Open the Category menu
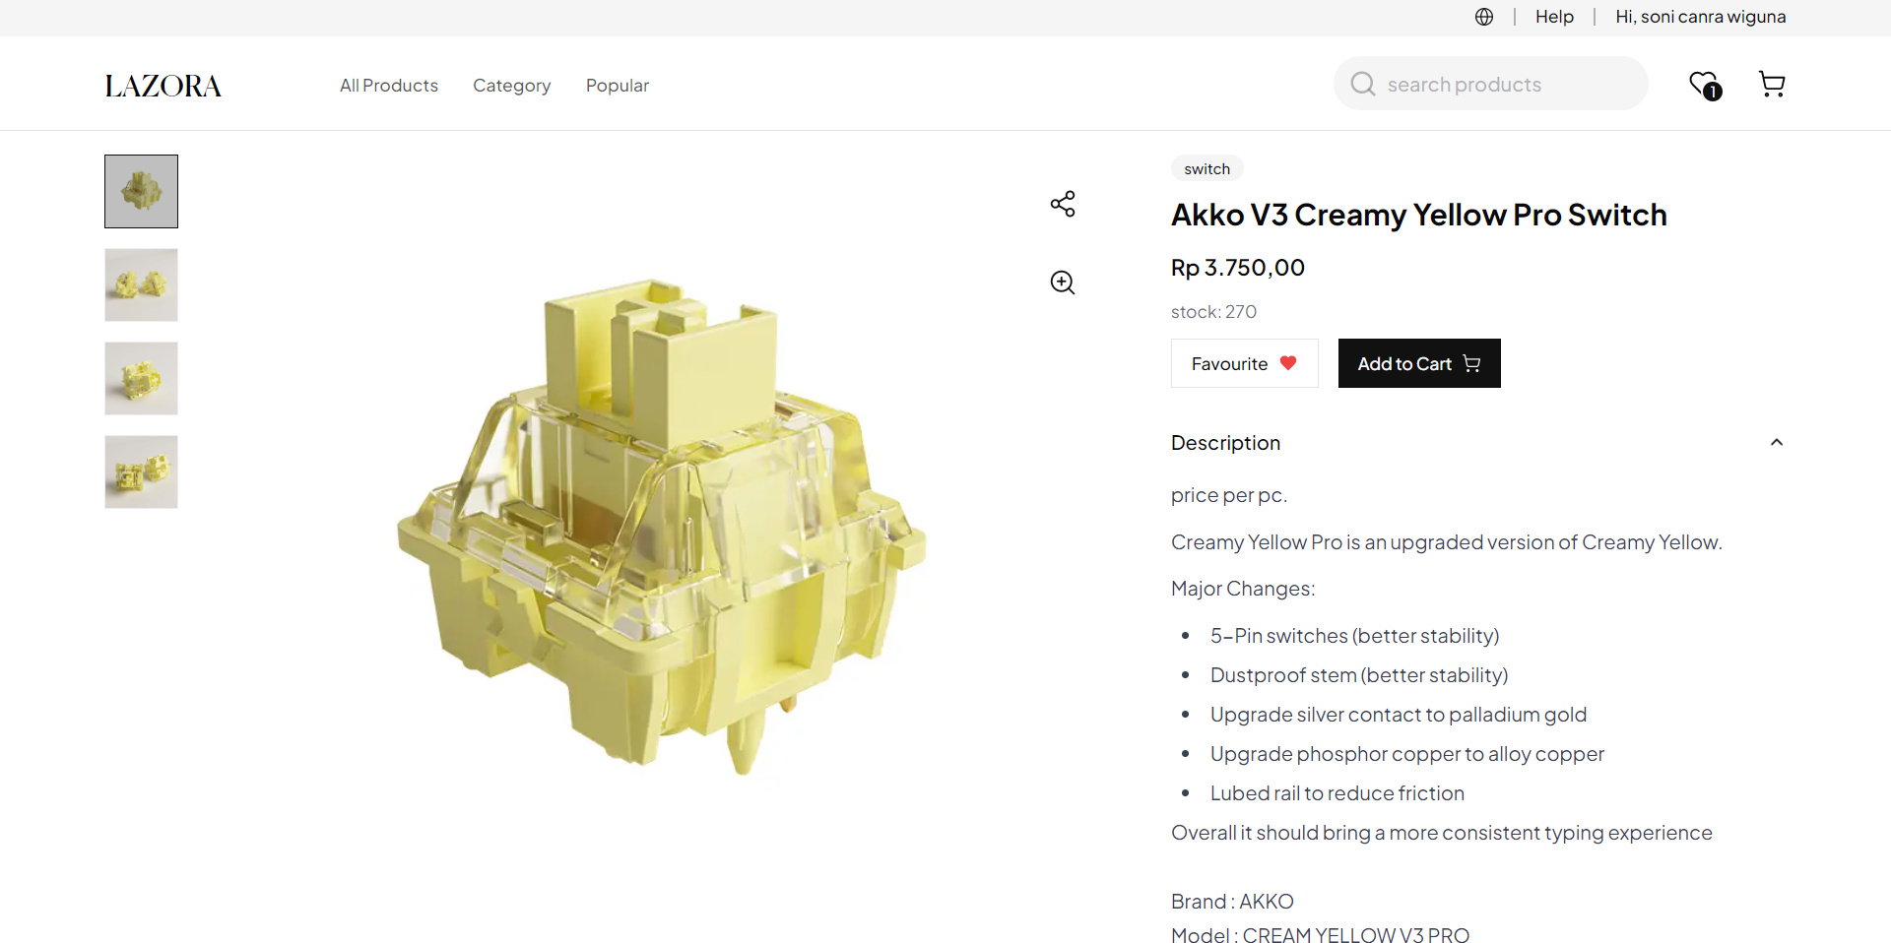 (x=511, y=86)
